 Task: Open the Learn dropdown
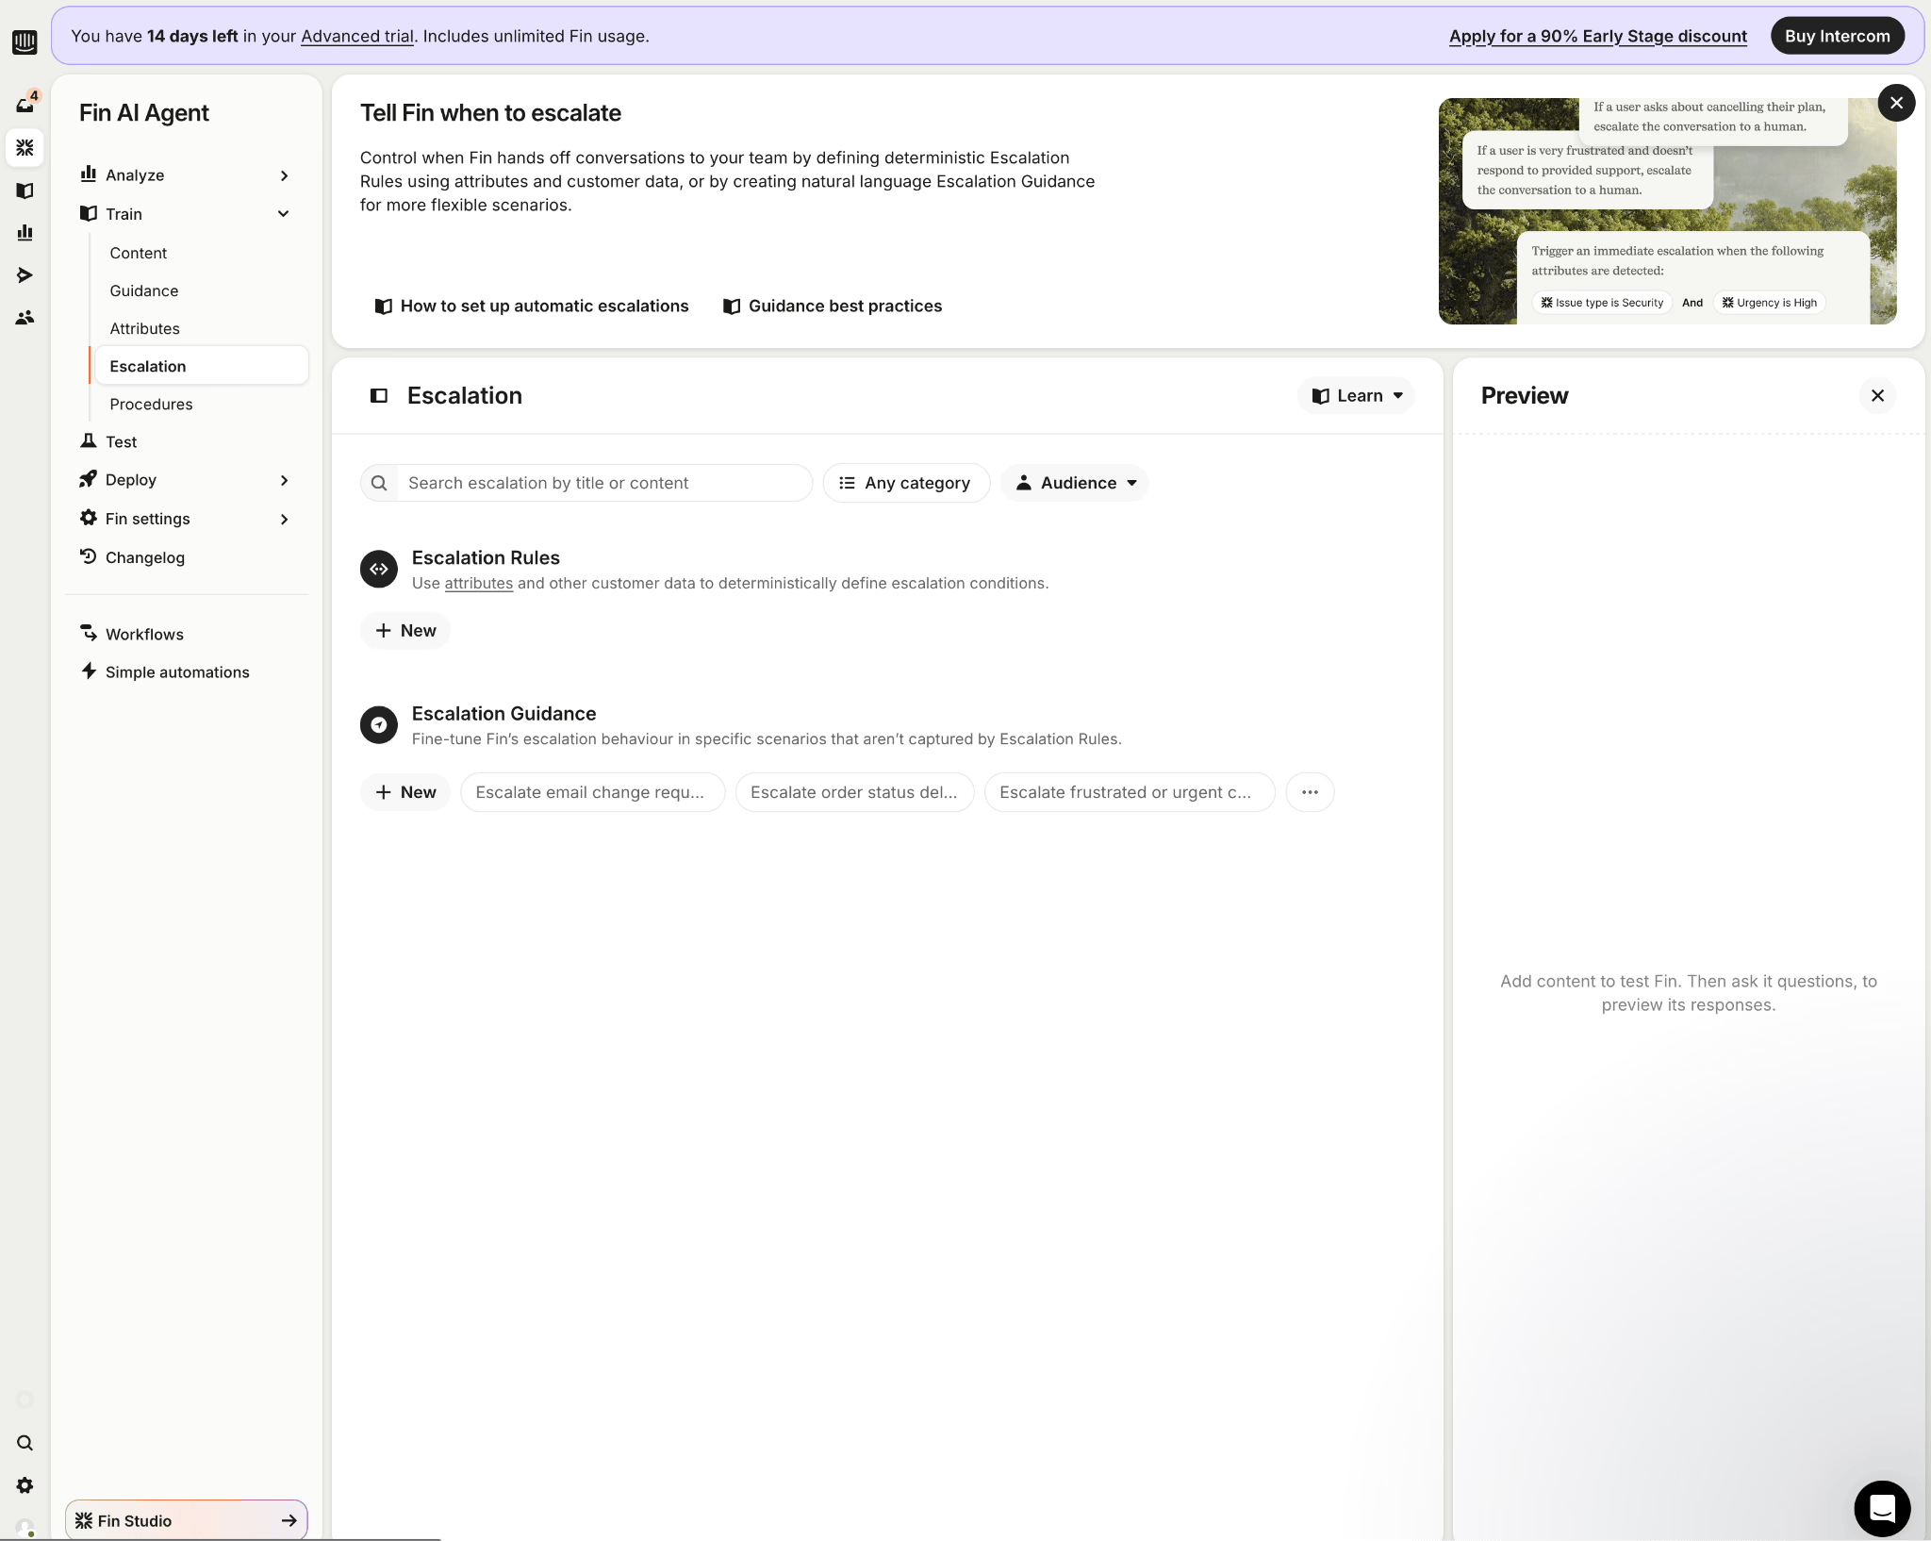[x=1357, y=396]
